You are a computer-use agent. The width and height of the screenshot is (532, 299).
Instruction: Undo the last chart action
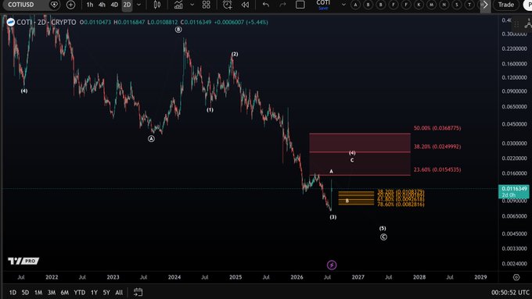click(x=266, y=5)
